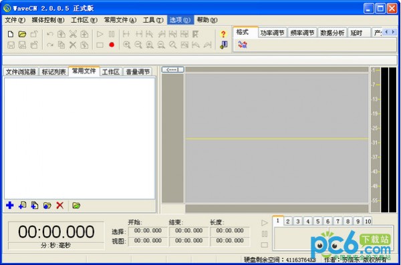Click the 选择 开始 time field
This screenshot has height=265, width=401.
click(x=148, y=231)
